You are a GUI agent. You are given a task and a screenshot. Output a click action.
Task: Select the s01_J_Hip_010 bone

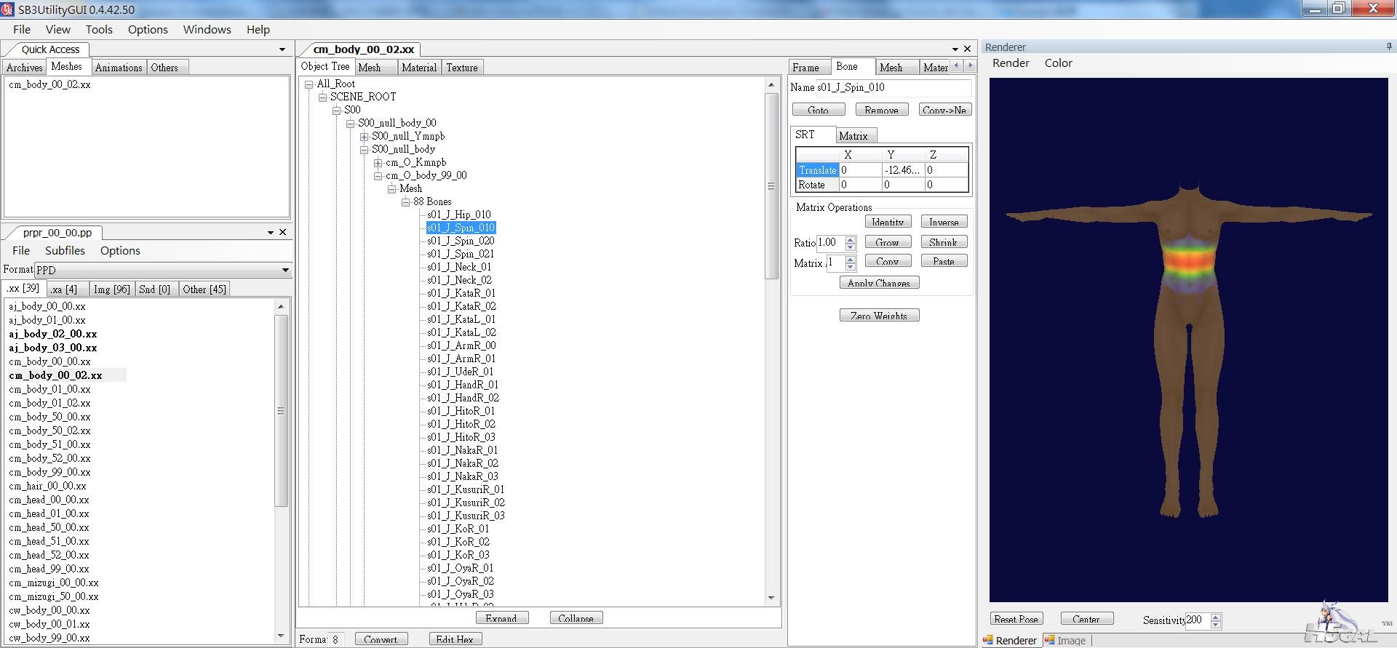click(459, 215)
